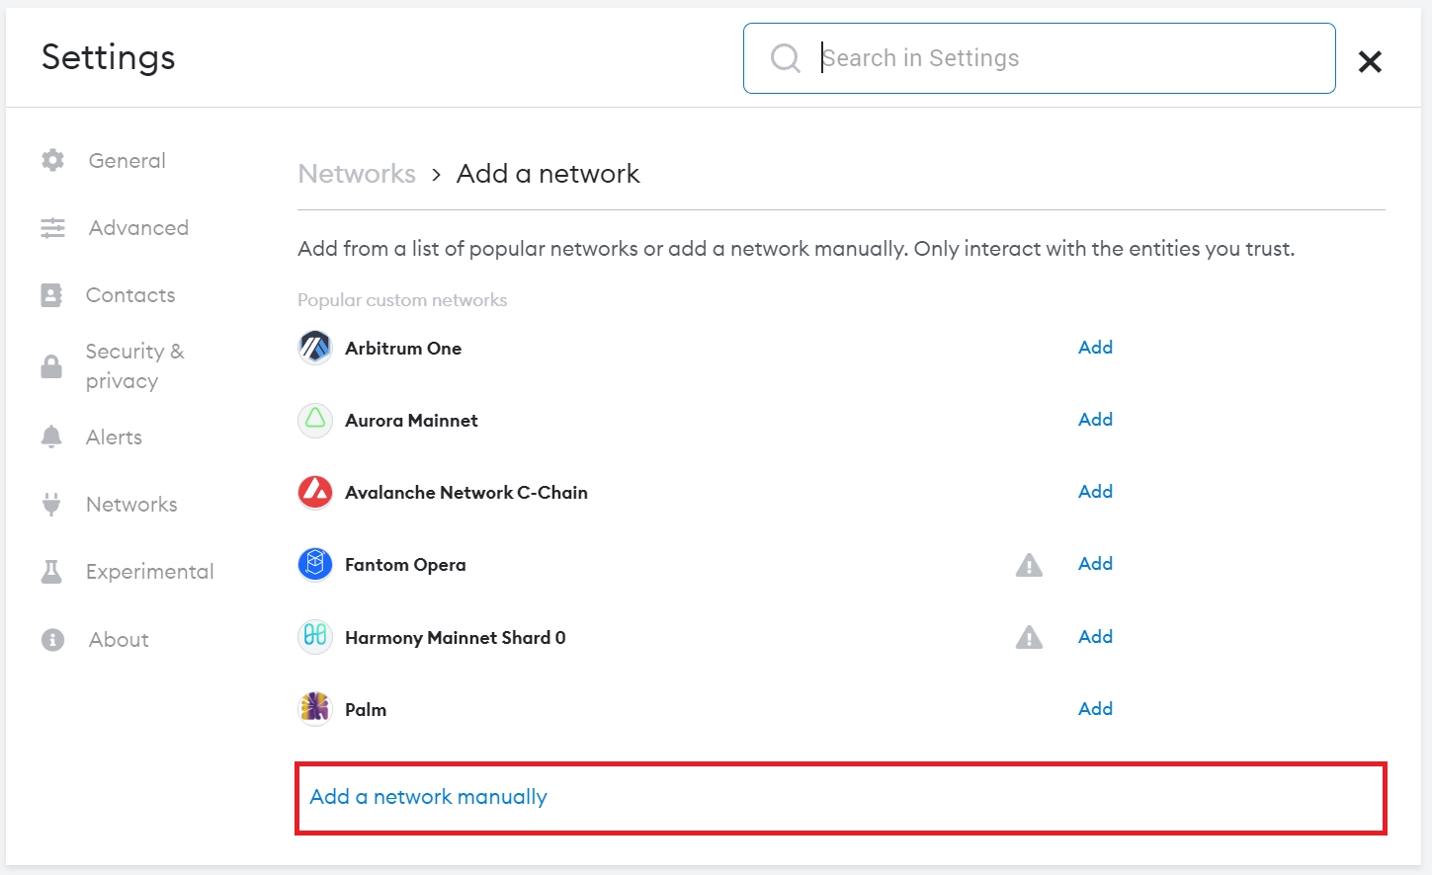1432x875 pixels.
Task: Close the Settings page
Action: click(x=1370, y=61)
